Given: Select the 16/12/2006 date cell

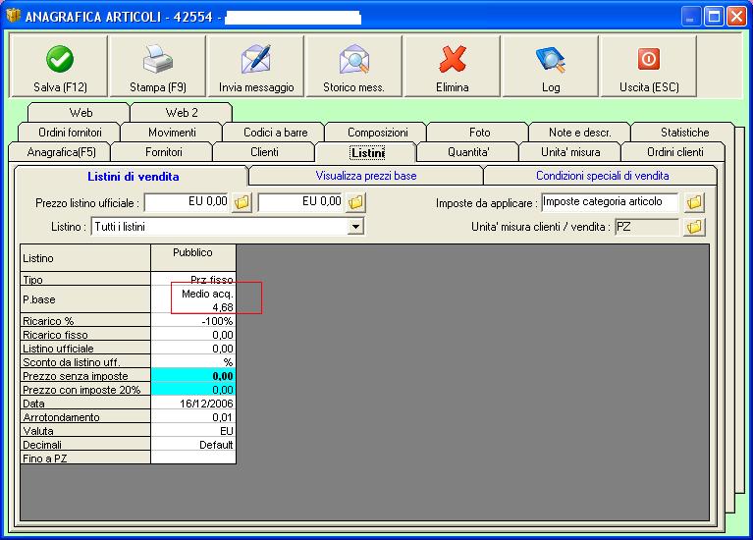Looking at the screenshot, I should (193, 404).
